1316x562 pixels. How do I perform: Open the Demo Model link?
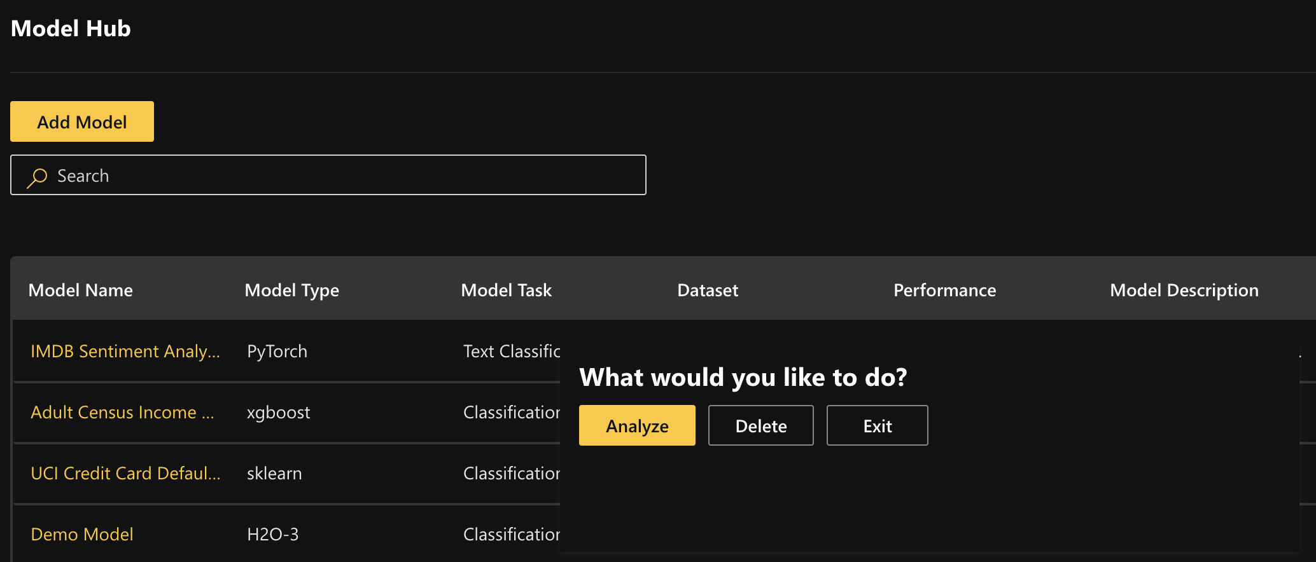point(82,535)
